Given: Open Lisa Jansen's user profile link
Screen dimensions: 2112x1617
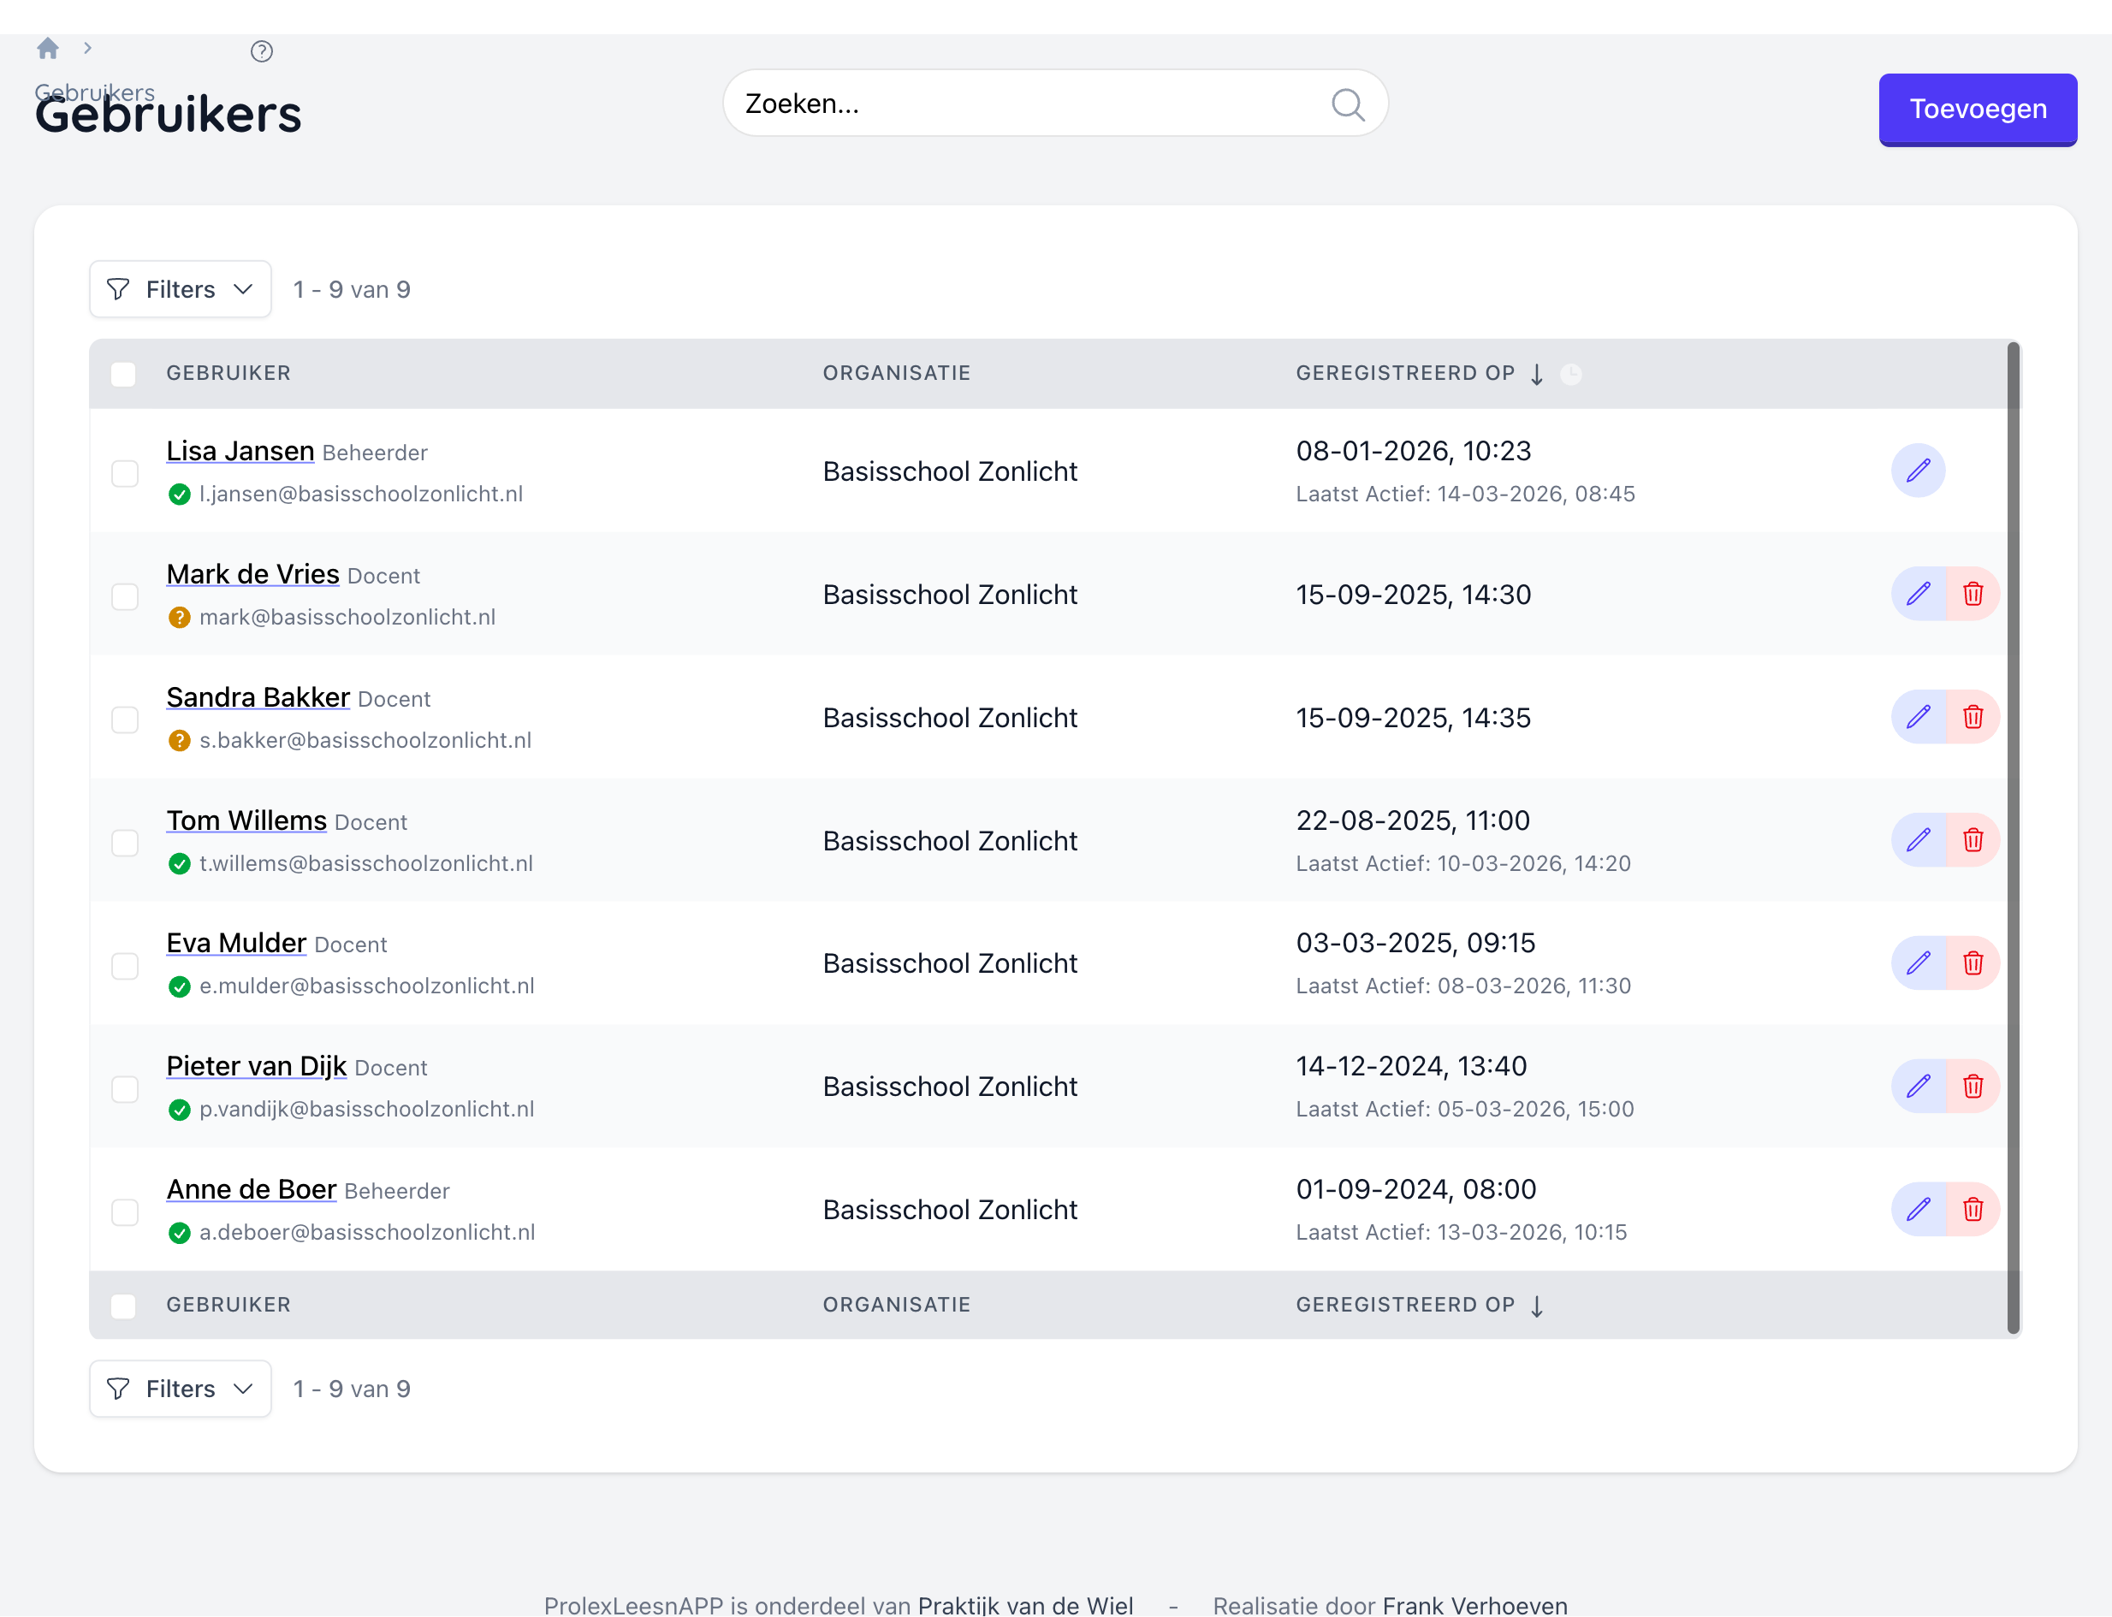Looking at the screenshot, I should 240,450.
